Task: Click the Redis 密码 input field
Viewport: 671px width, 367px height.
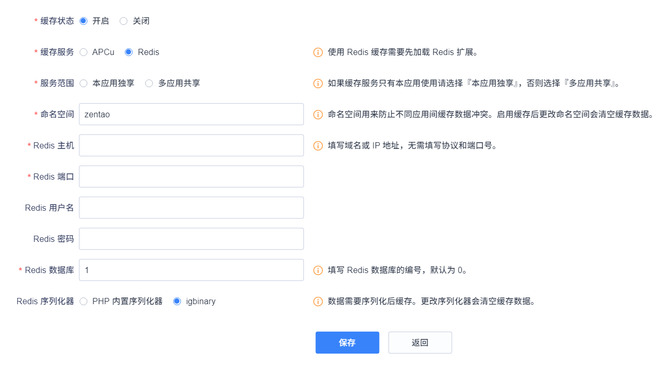Action: [191, 239]
